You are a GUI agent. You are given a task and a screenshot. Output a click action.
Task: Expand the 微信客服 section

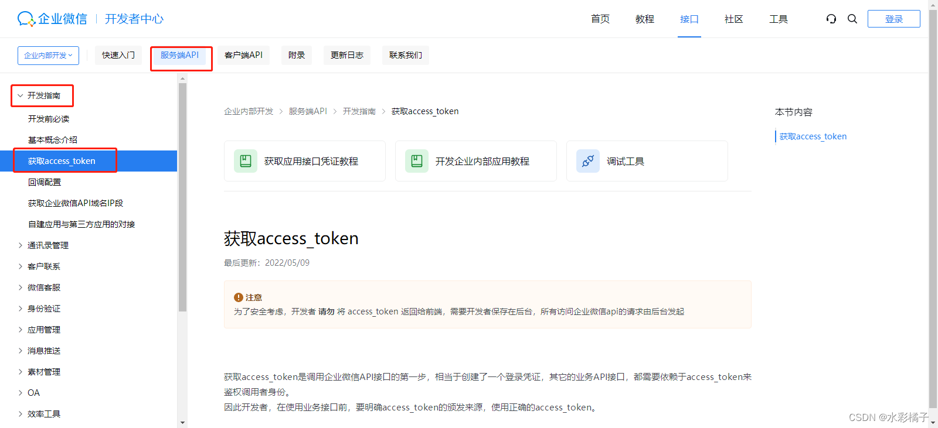(x=21, y=287)
